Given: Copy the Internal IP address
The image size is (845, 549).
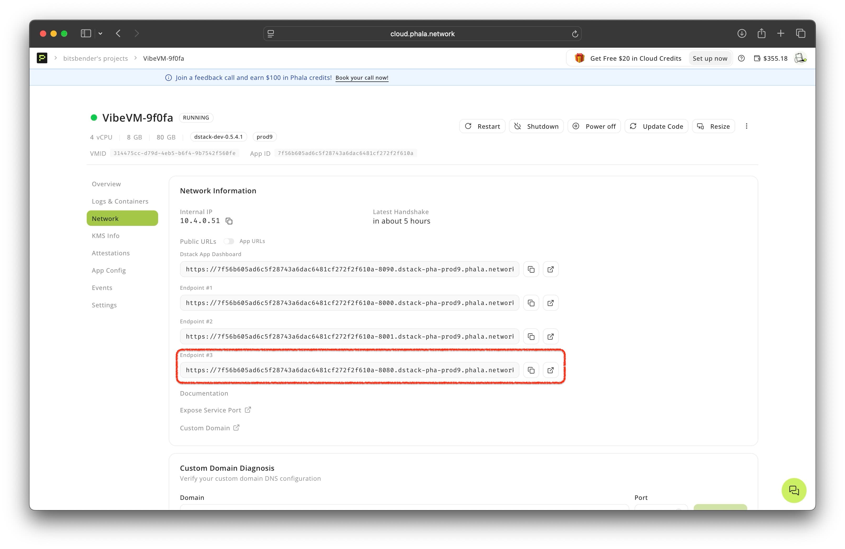Looking at the screenshot, I should point(229,221).
